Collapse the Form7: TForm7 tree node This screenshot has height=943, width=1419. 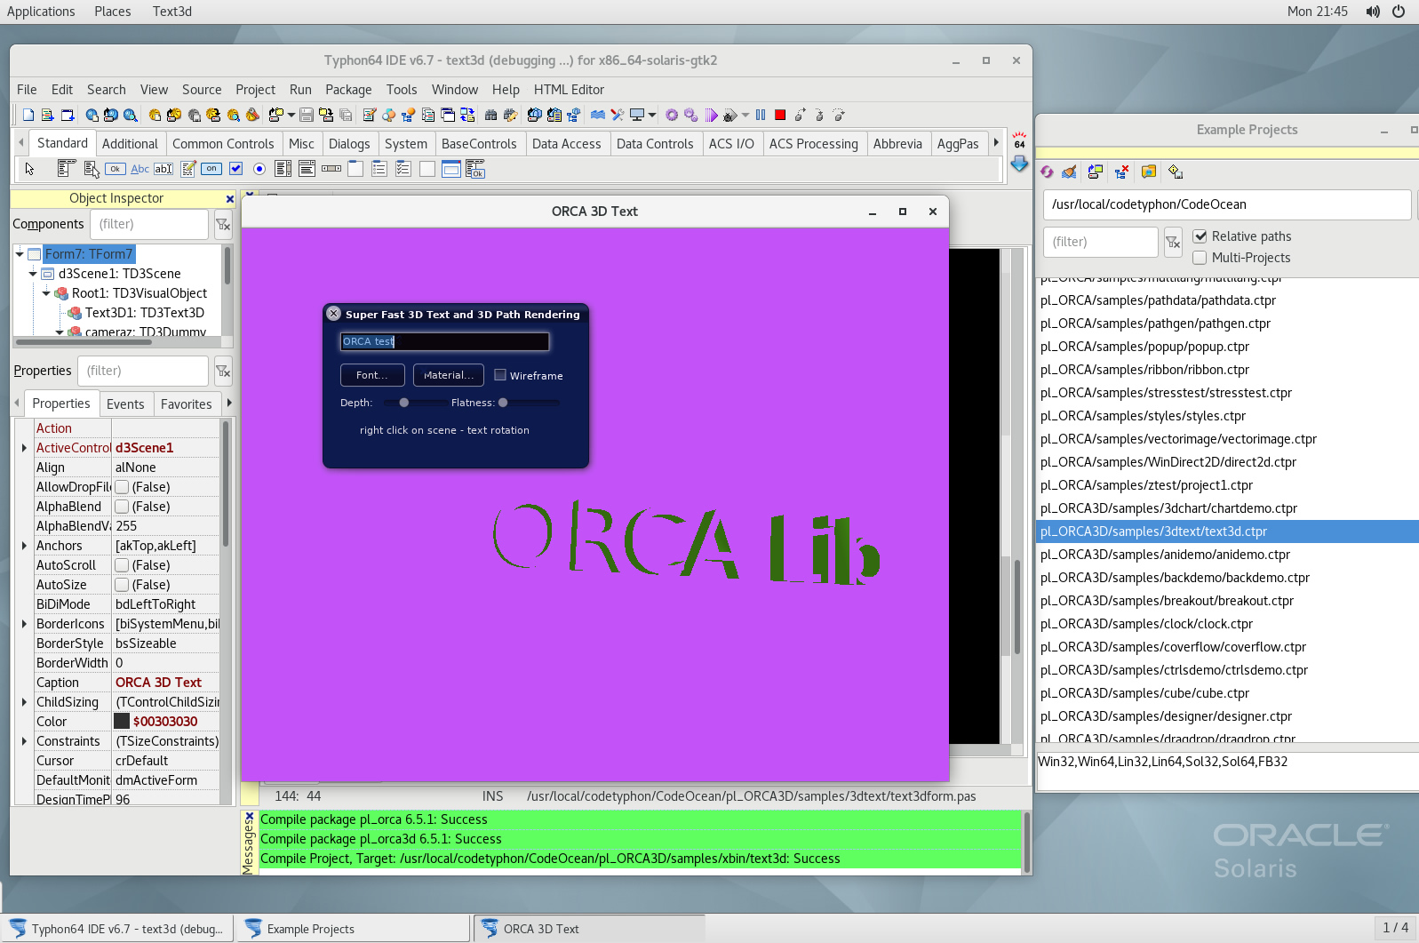20,254
